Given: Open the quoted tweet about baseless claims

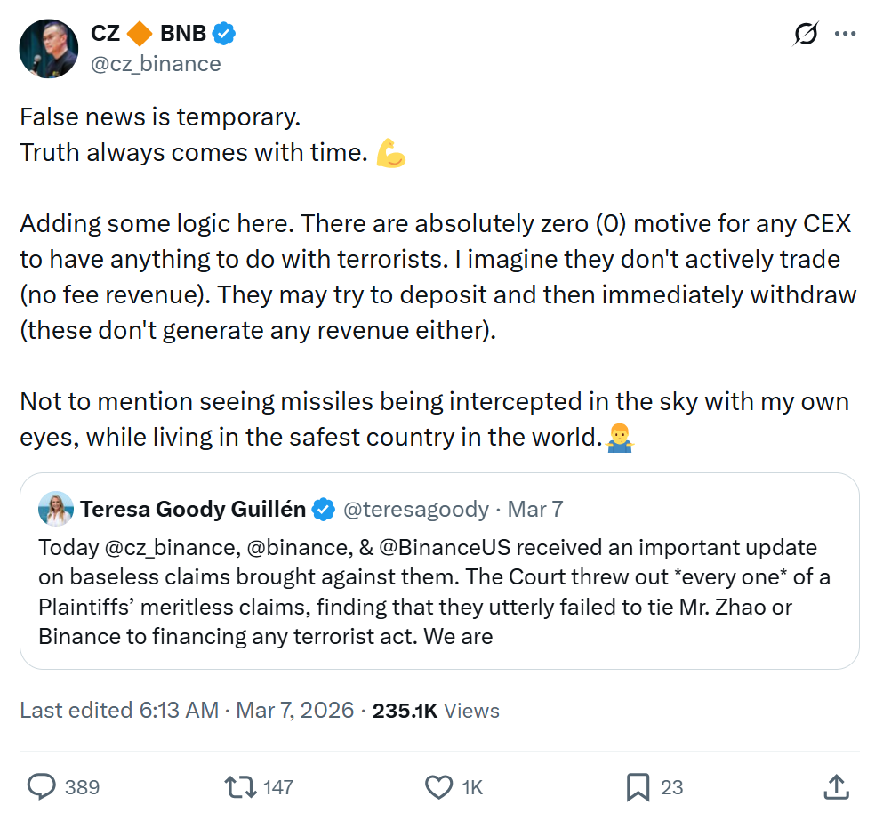Looking at the screenshot, I should point(439,592).
